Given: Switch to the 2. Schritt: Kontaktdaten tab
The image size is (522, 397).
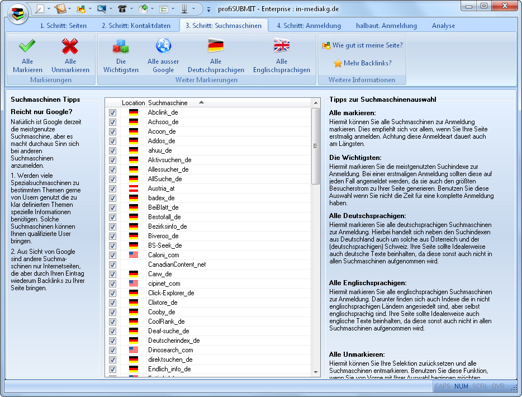Looking at the screenshot, I should 136,26.
